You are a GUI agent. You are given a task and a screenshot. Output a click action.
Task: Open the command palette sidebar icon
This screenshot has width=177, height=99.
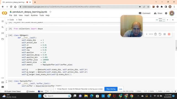click(2, 82)
